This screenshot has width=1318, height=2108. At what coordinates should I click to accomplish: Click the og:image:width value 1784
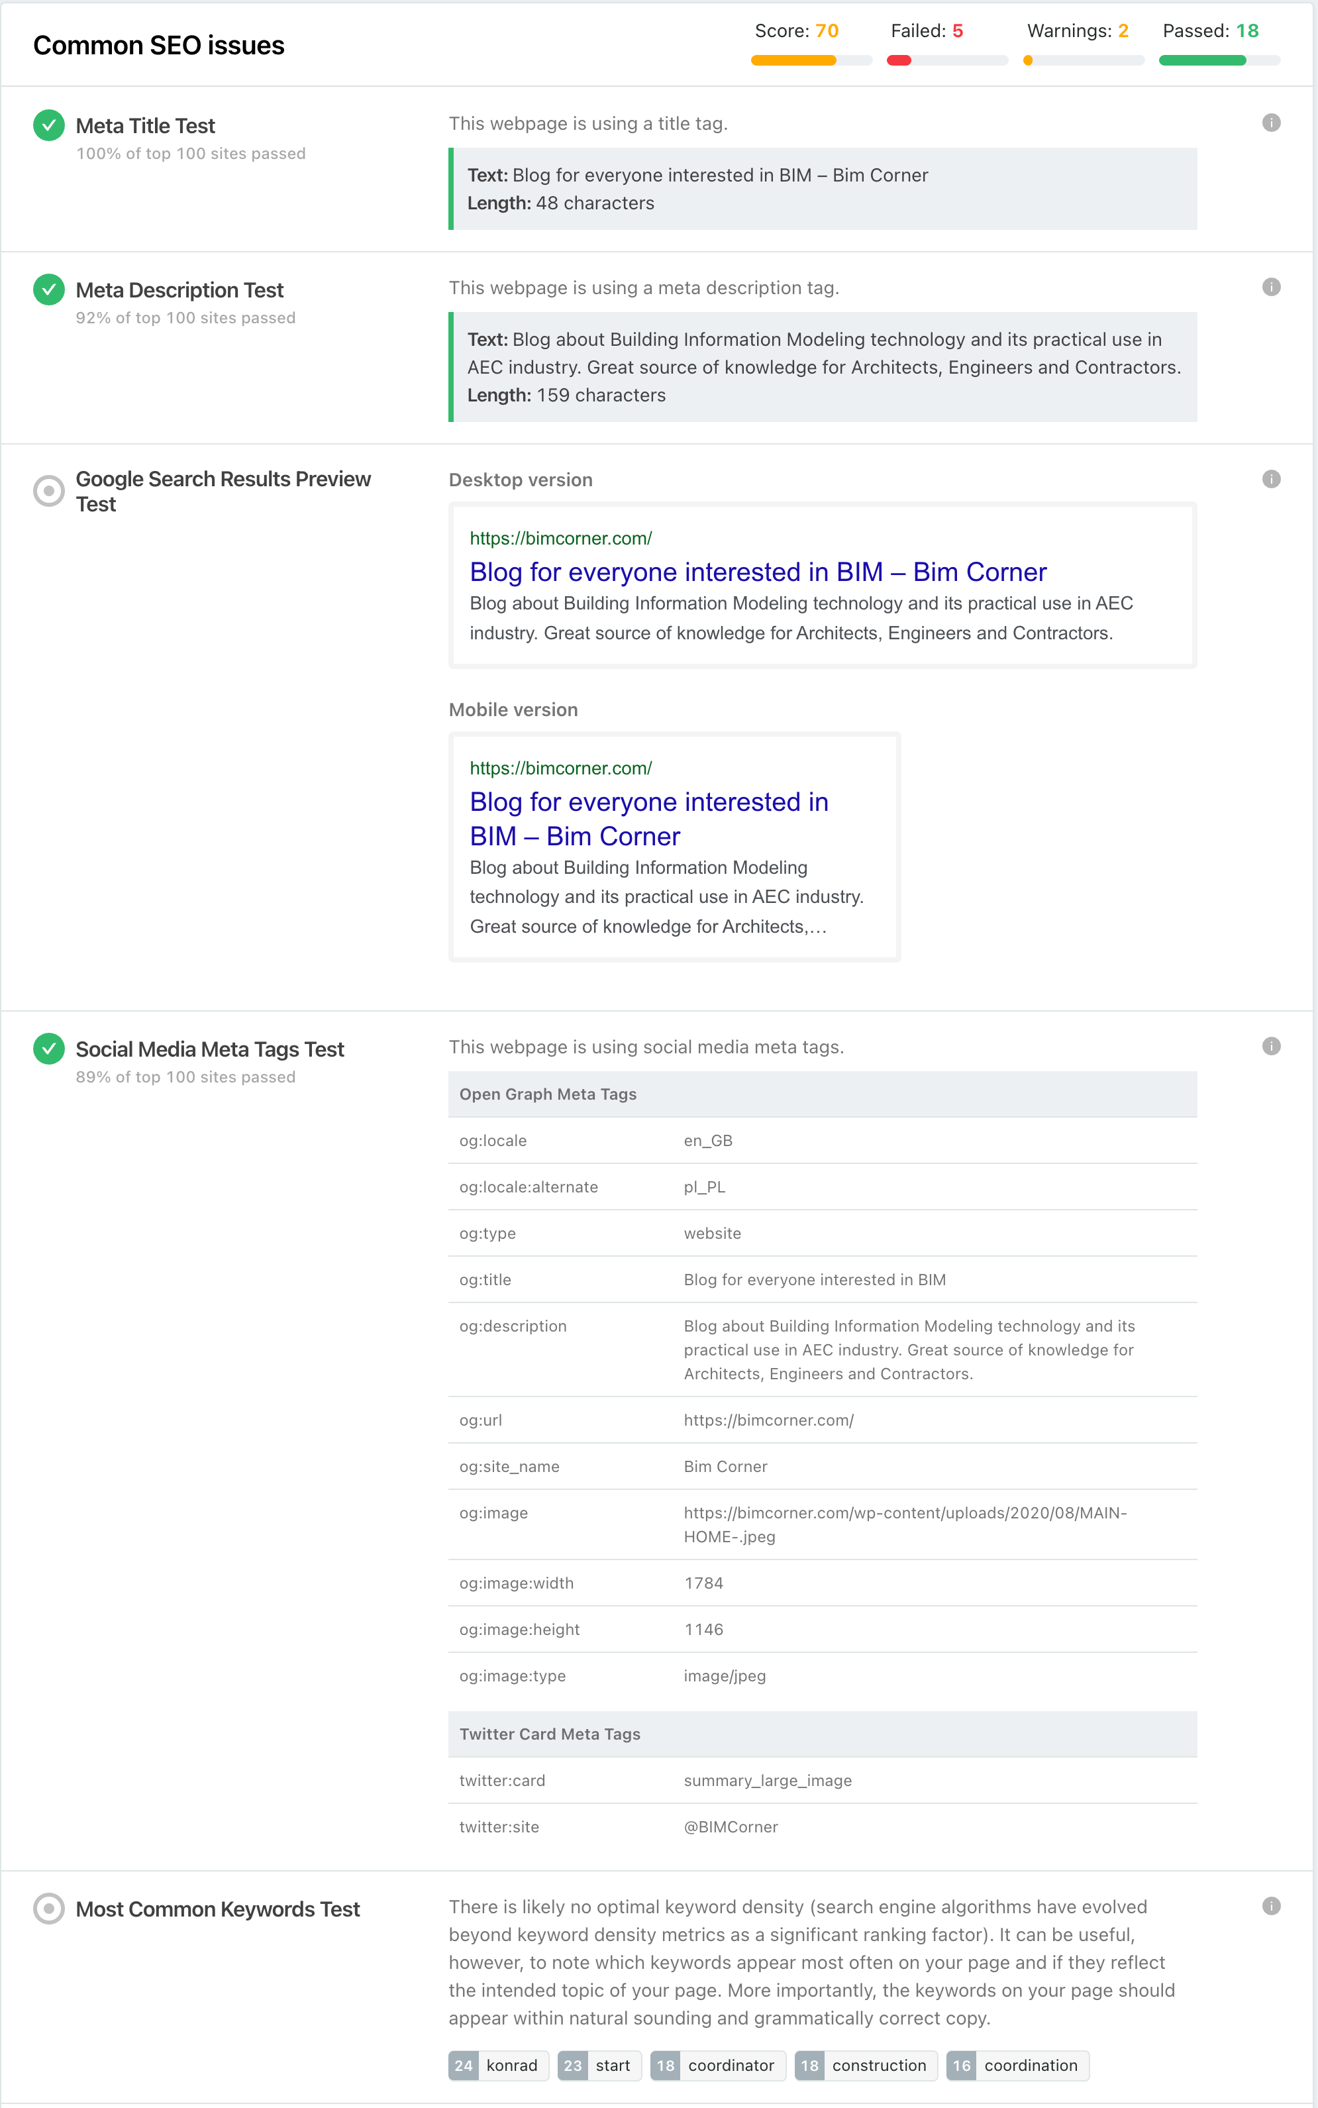coord(703,1583)
